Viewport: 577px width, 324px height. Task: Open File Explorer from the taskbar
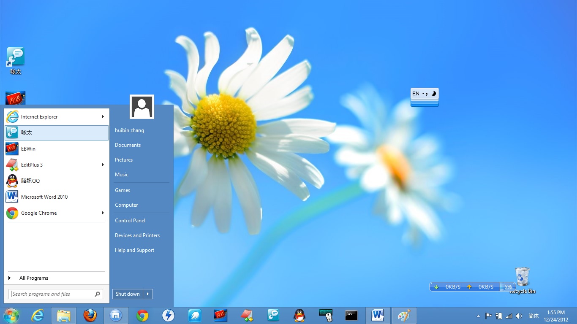[x=64, y=316]
